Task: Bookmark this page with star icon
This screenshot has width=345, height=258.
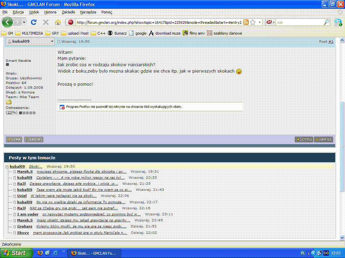Action: [253, 23]
